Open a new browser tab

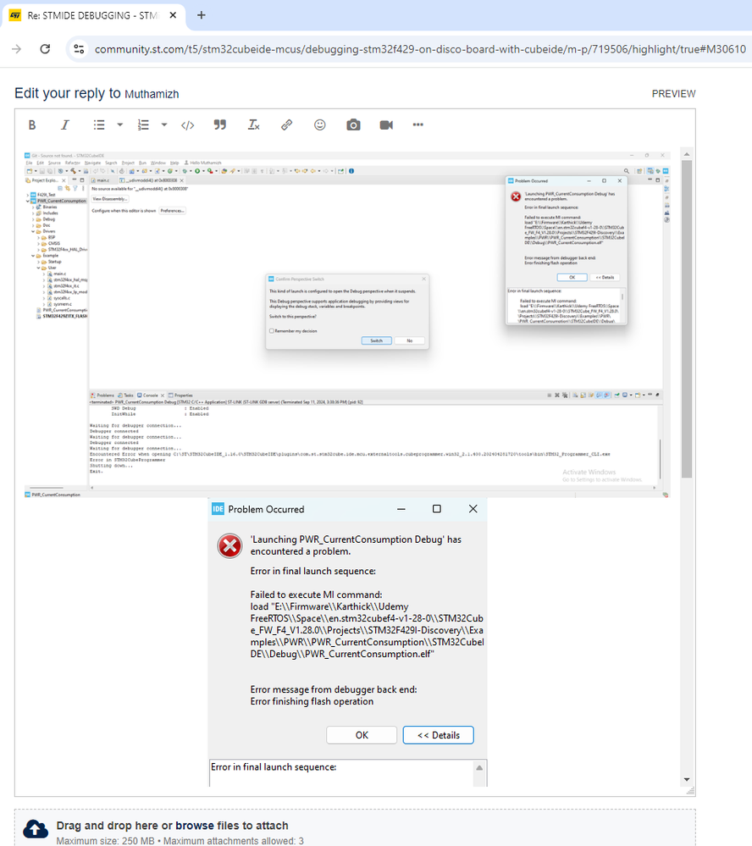(202, 15)
